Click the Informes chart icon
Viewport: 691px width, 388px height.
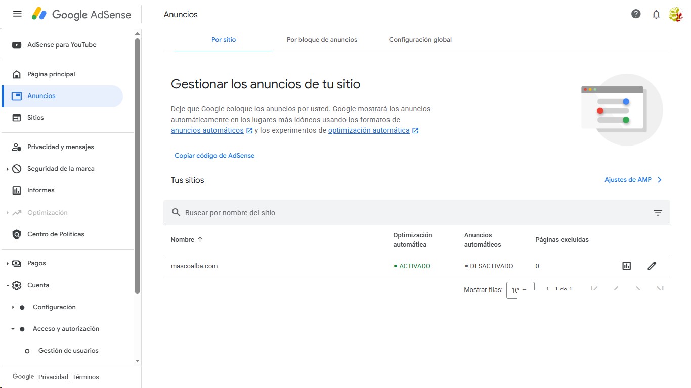click(17, 190)
